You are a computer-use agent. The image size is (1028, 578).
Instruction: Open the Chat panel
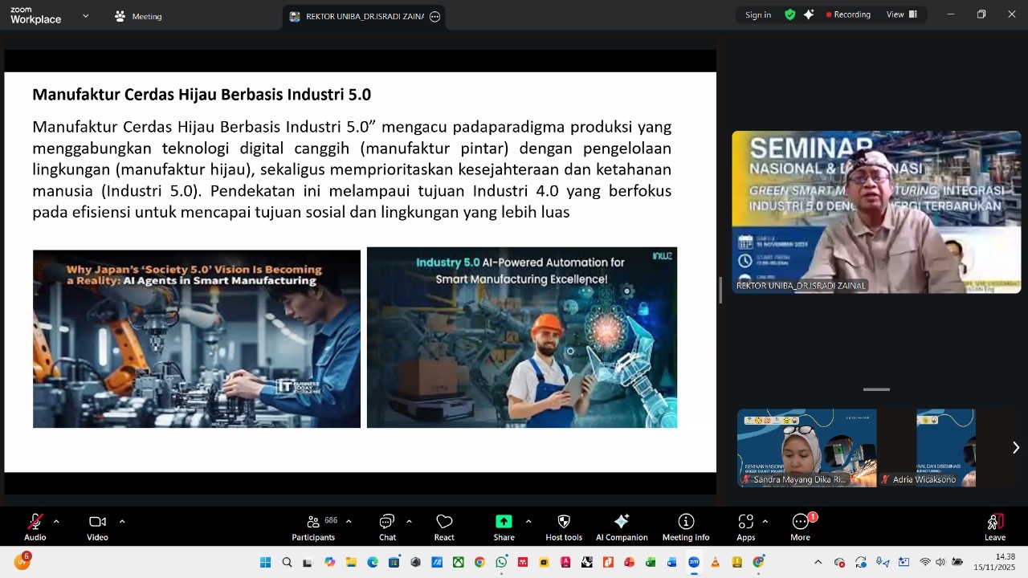click(387, 527)
